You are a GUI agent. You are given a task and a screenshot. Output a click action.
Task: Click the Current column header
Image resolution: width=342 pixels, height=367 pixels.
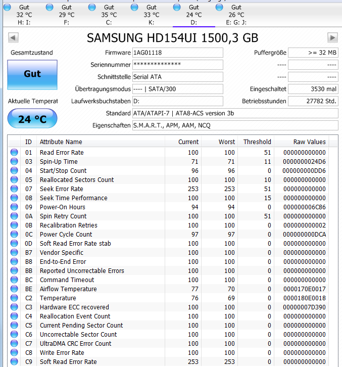coord(183,142)
